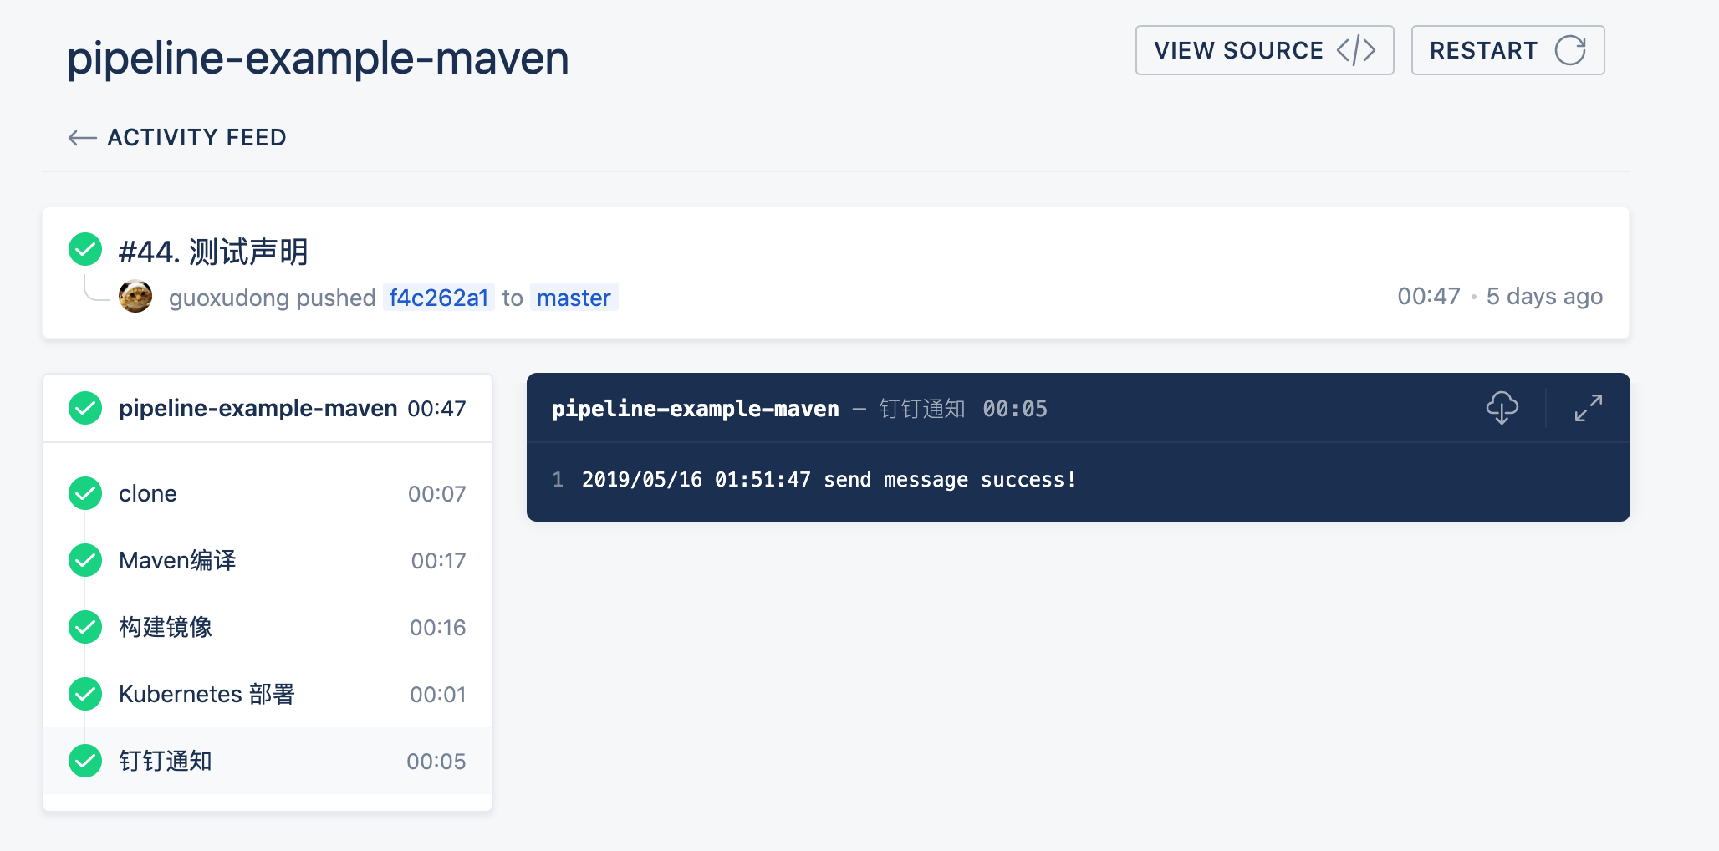Click the code icon in View Source
The image size is (1719, 851).
coord(1355,50)
